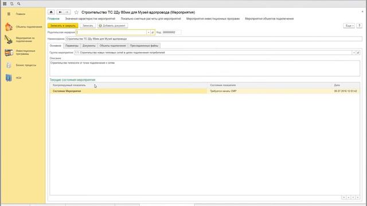Click the Группа мероприятия field
This screenshot has width=367, height=206.
click(213, 53)
